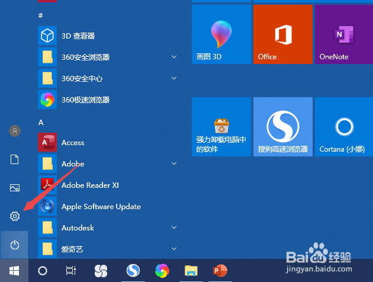The image size is (373, 282).
Task: Click the user account avatar icon
Action: (15, 131)
